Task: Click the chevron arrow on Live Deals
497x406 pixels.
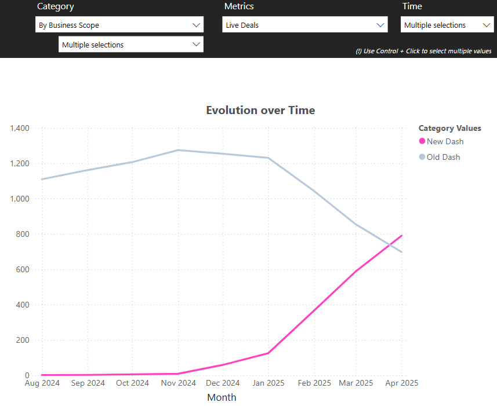Action: 380,25
